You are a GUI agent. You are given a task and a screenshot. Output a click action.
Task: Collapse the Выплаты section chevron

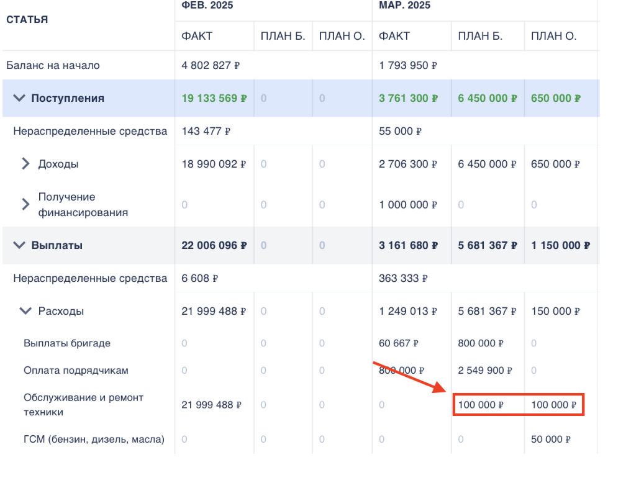pos(20,245)
